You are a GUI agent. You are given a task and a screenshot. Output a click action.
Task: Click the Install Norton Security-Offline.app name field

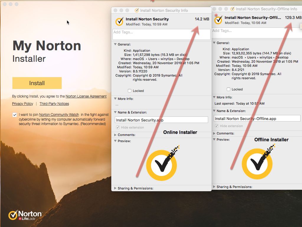[257, 119]
